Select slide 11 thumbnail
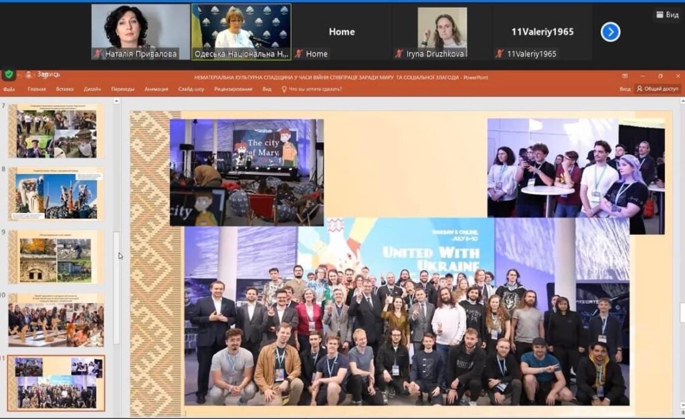The height and width of the screenshot is (419, 685). (x=56, y=383)
